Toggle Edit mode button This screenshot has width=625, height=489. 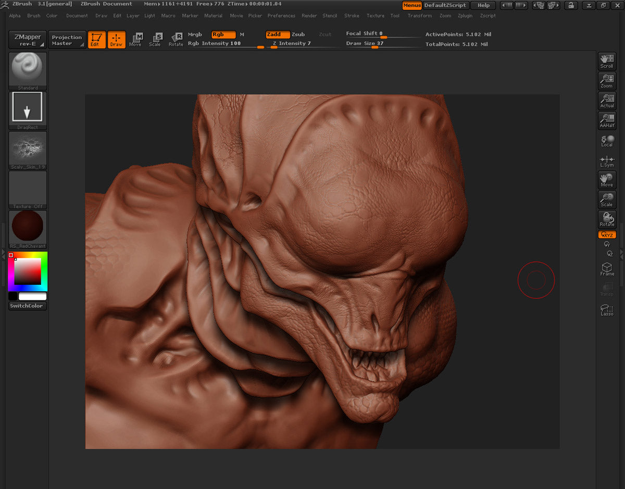click(96, 40)
